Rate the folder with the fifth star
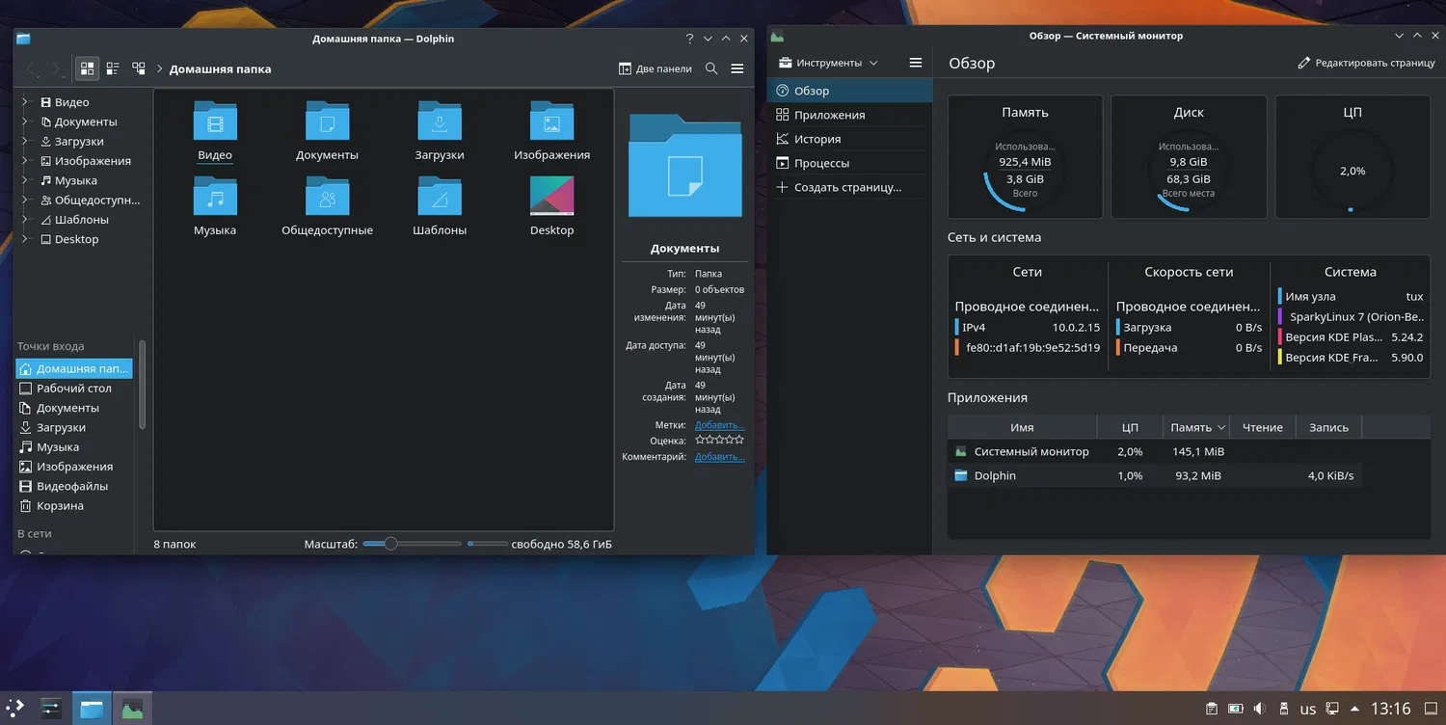1446x725 pixels. tap(739, 440)
